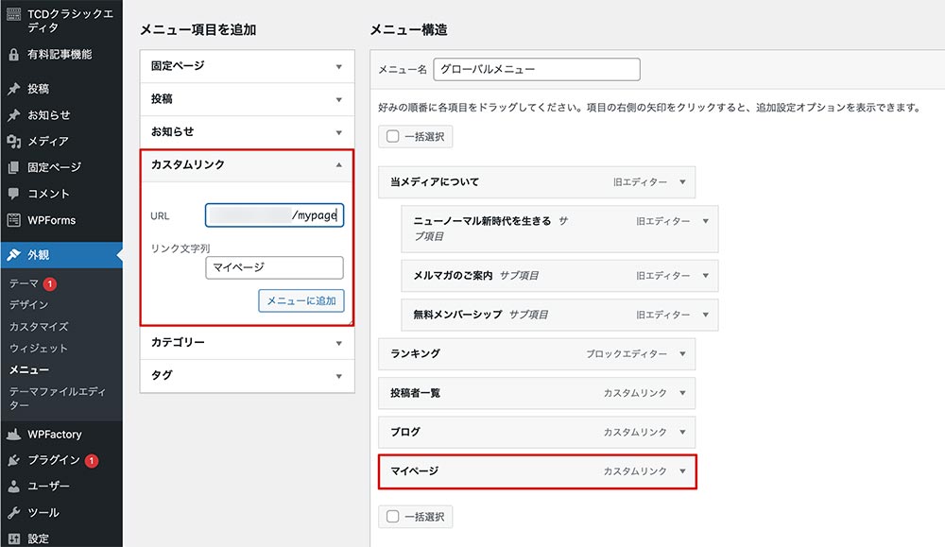Click the URL input field

pyautogui.click(x=274, y=215)
